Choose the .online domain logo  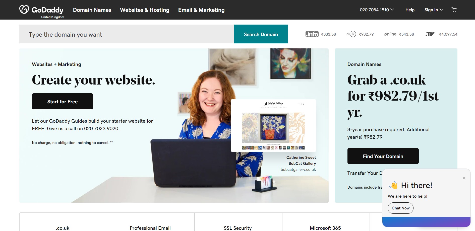coord(390,34)
